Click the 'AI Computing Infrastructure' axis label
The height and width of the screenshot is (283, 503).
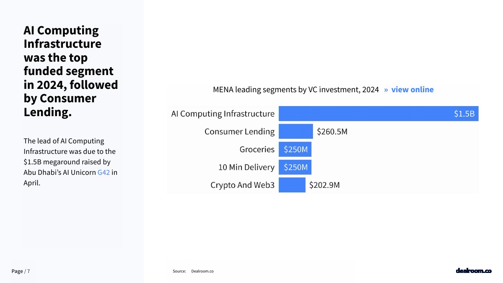click(223, 114)
